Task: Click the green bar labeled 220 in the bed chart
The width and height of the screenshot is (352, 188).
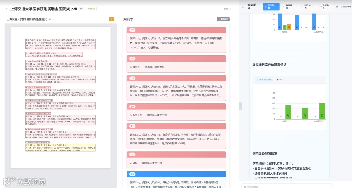Action: coord(305,113)
